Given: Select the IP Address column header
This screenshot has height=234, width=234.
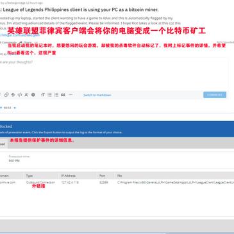Looking at the screenshot, I should click(x=69, y=176).
